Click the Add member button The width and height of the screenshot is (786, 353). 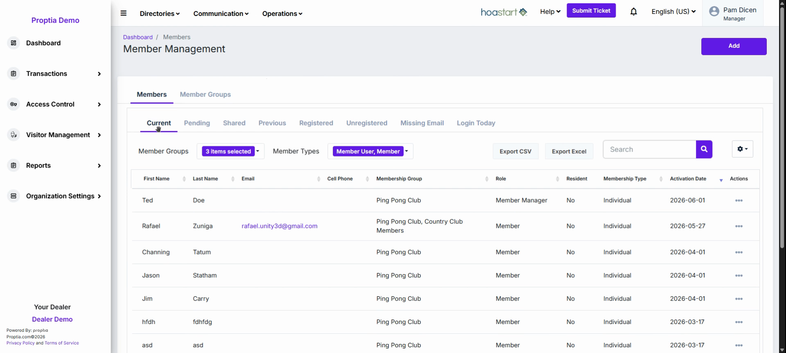[734, 46]
